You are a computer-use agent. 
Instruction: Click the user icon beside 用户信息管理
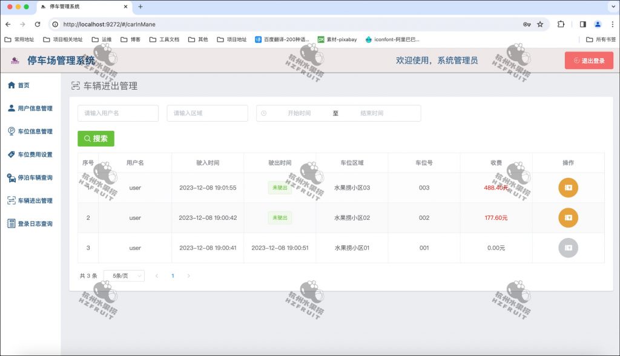[x=10, y=108]
